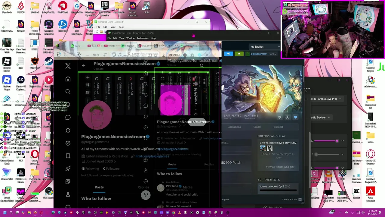Click View all friends who play

click(x=280, y=167)
